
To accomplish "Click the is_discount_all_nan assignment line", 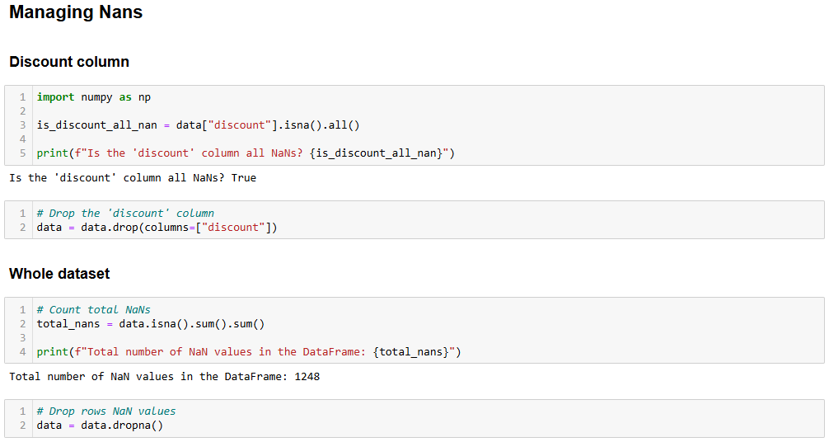I will (198, 125).
